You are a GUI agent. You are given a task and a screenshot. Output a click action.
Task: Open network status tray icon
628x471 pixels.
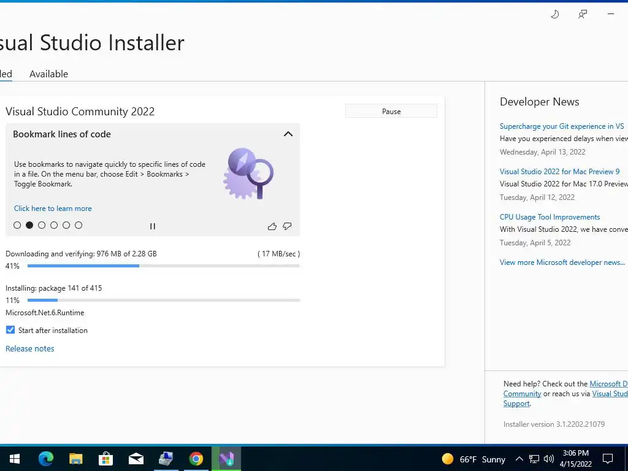point(534,459)
